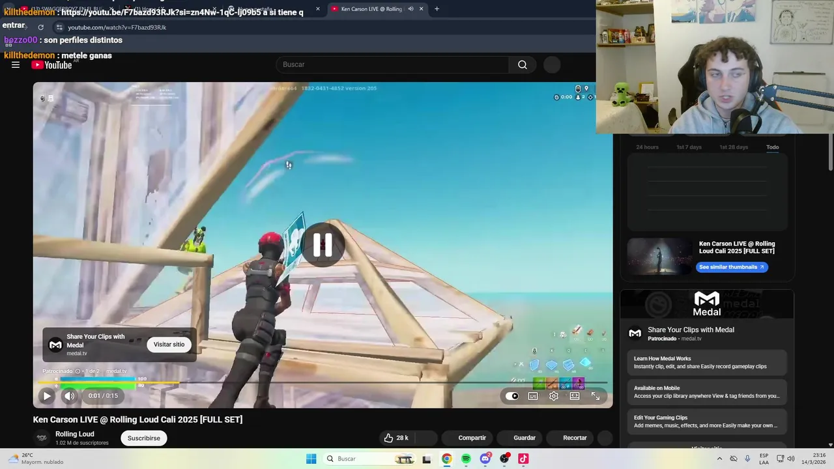Open the player settings gear
834x469 pixels.
554,395
